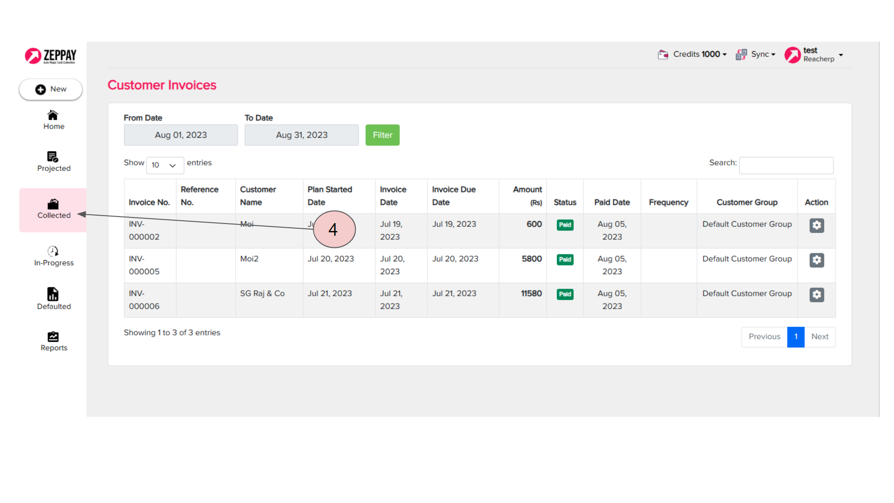Open the Reports sidebar icon
Screen dimensions: 894x503
coord(53,337)
